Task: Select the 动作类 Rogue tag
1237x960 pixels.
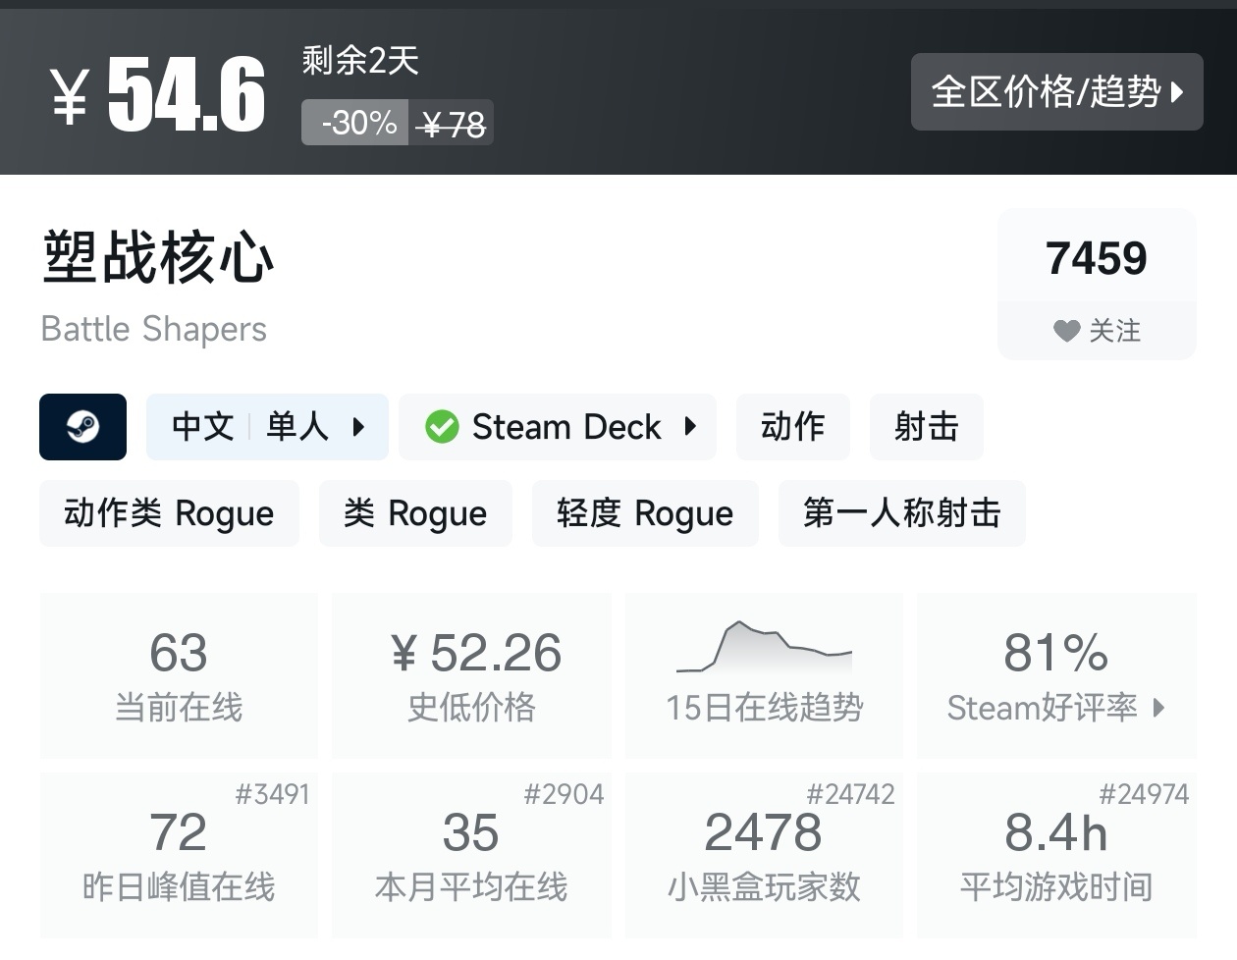Action: pyautogui.click(x=169, y=513)
